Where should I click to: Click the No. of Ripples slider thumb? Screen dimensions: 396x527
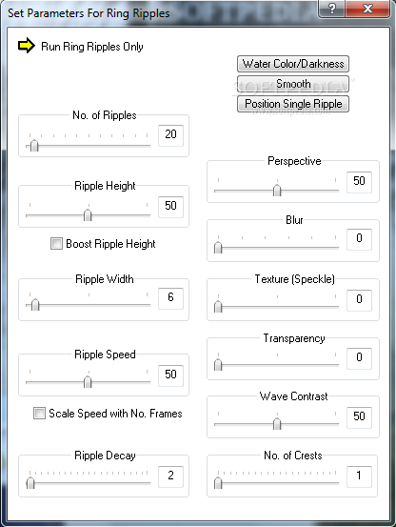34,146
